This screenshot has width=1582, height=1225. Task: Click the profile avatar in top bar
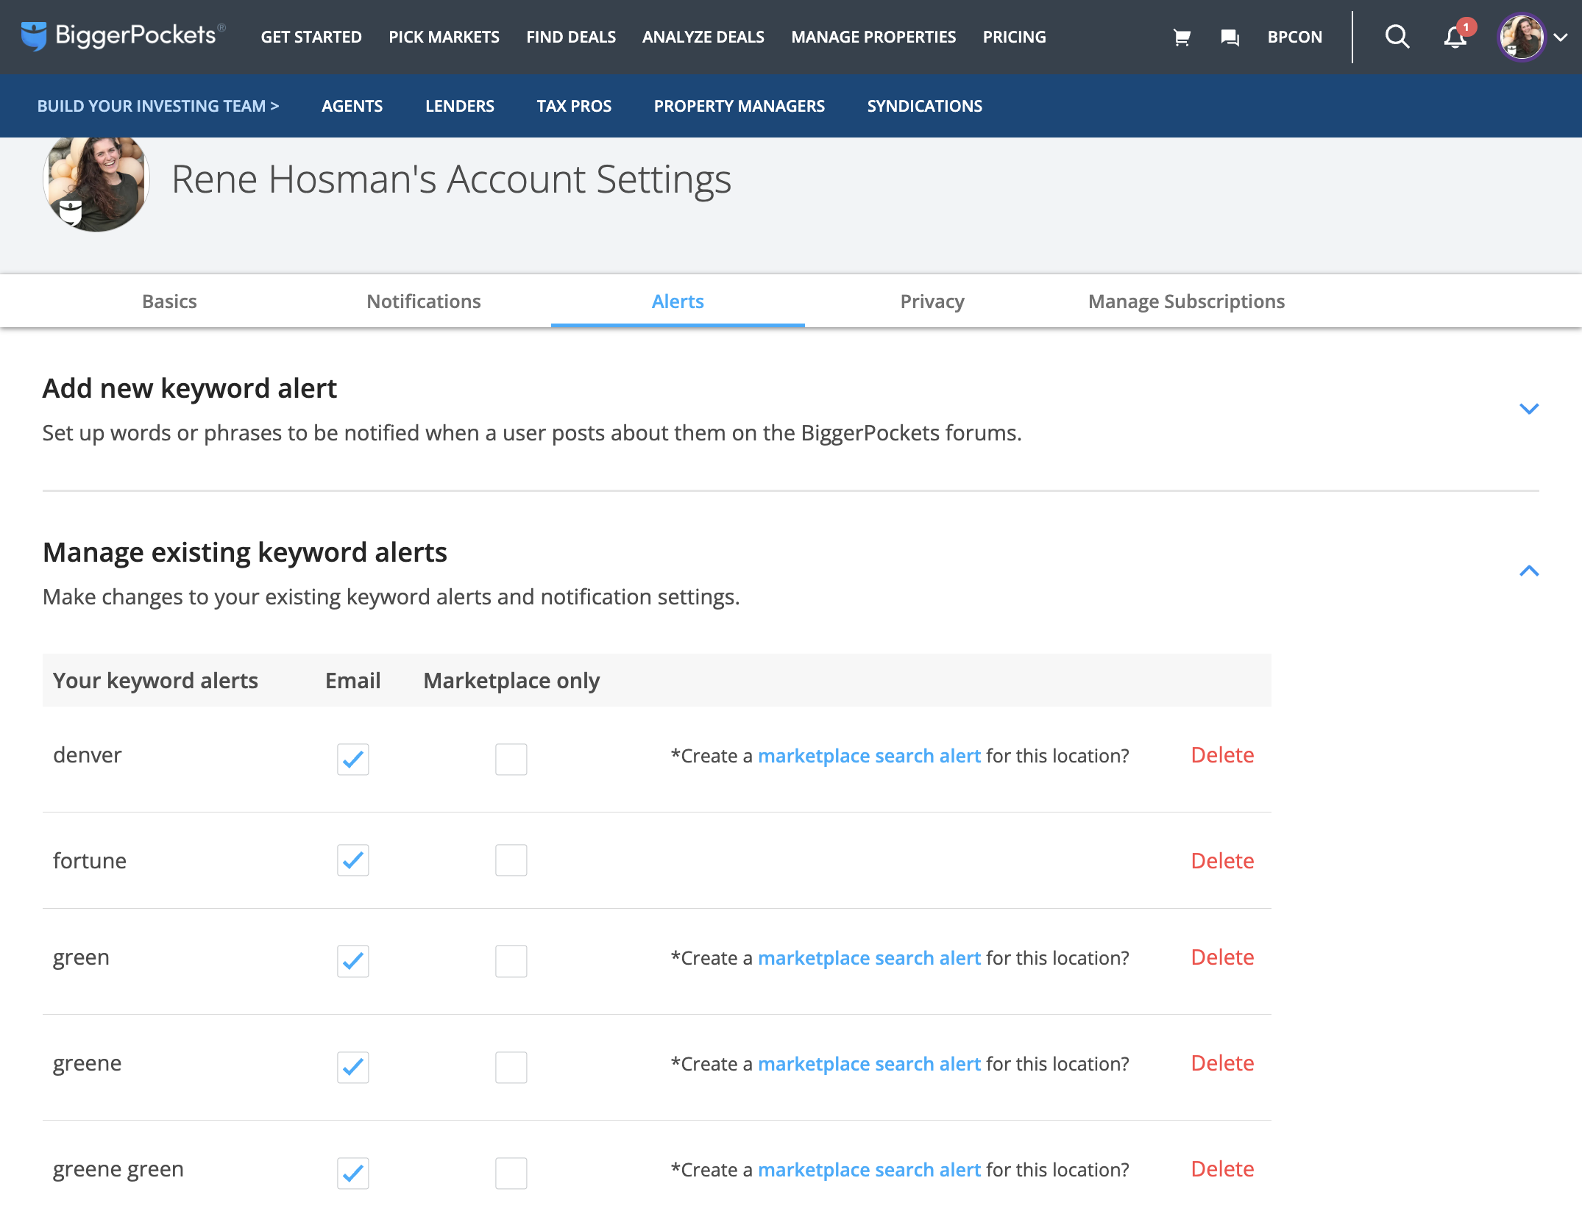[1521, 37]
